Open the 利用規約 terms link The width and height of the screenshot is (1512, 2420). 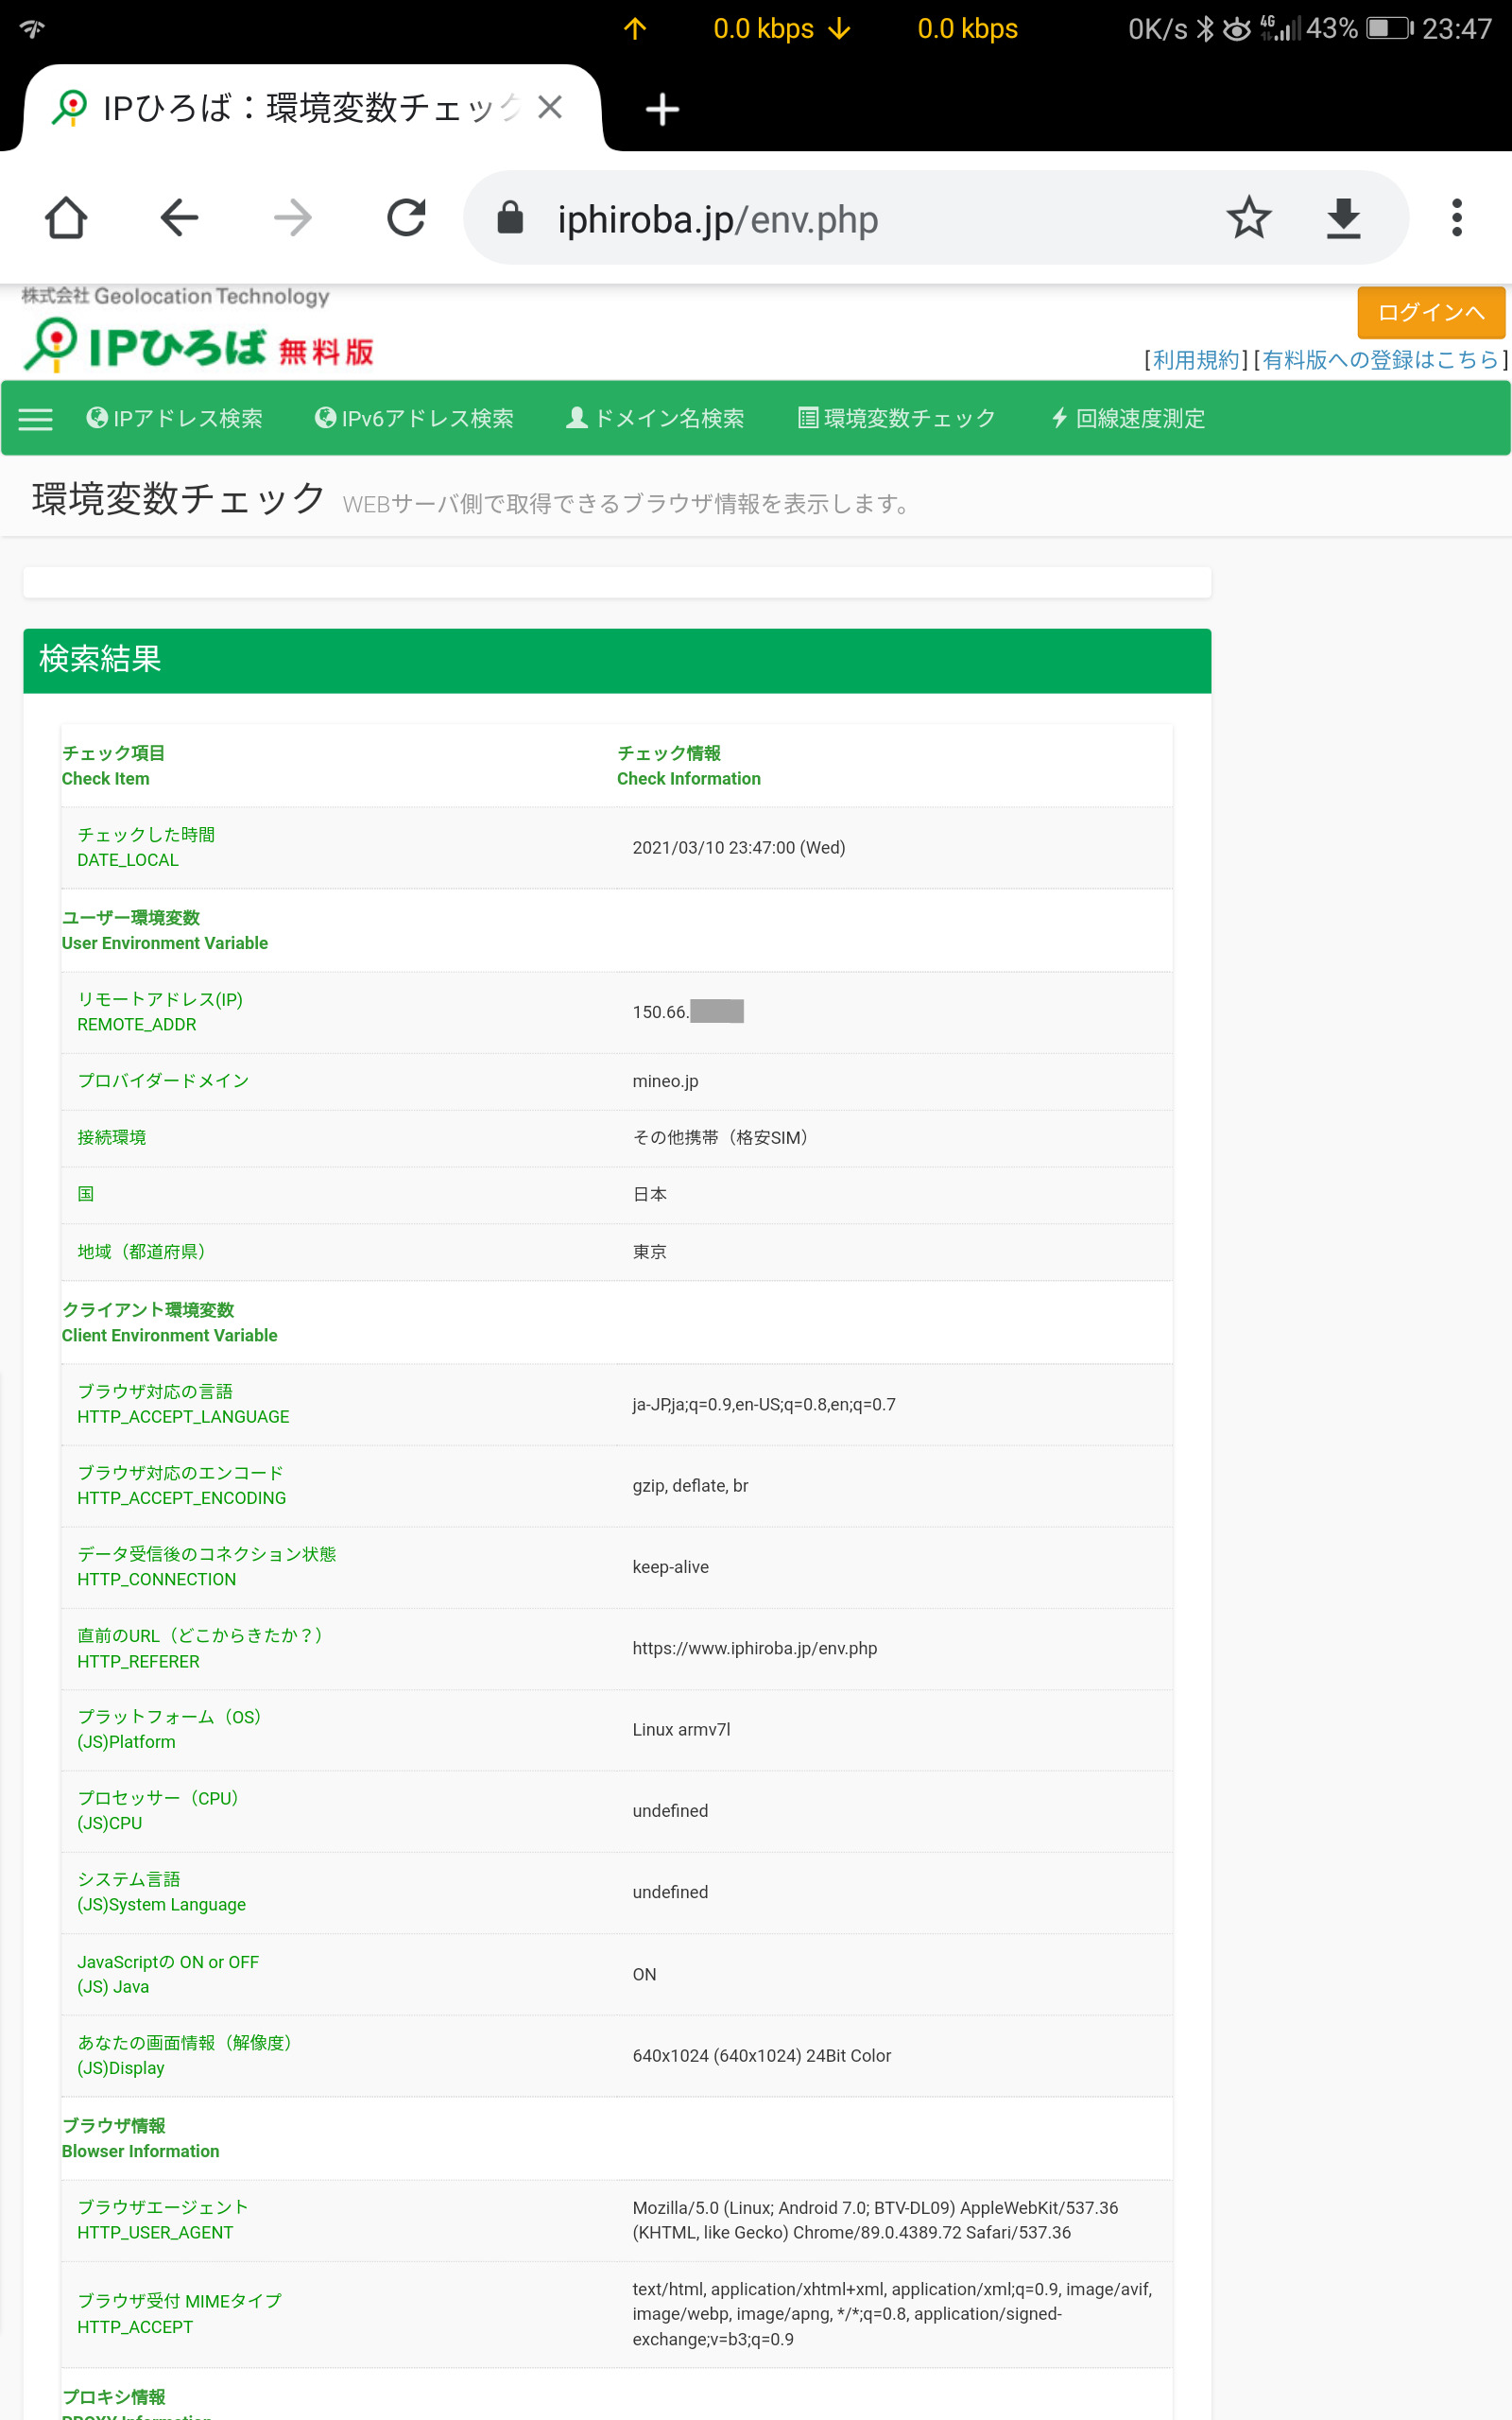pyautogui.click(x=1195, y=360)
